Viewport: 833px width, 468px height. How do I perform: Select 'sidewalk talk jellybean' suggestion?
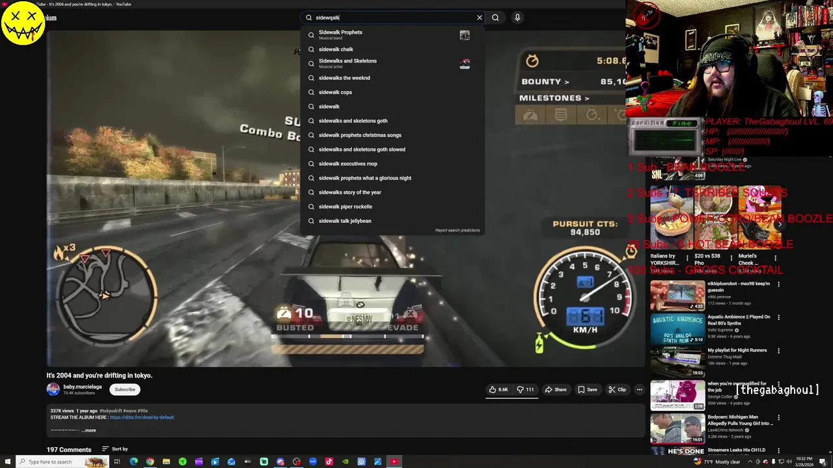392,221
